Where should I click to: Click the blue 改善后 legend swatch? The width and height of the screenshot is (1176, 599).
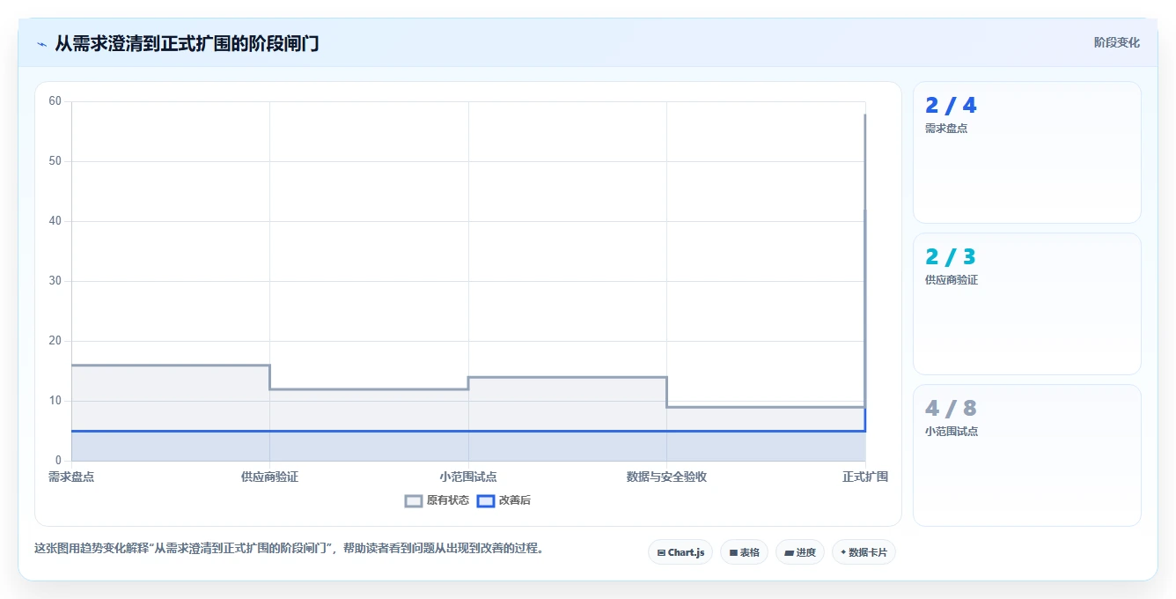tap(485, 500)
